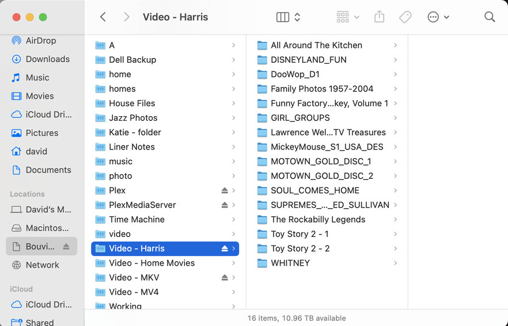Viewport: 508px width, 326px height.
Task: Expand All Around The Kitchen chevron
Action: (395, 45)
